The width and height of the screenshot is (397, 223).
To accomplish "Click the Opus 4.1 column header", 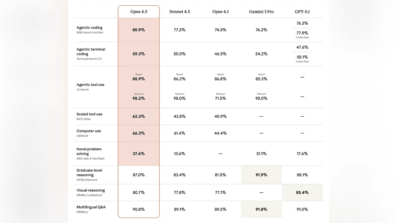I will pos(220,12).
